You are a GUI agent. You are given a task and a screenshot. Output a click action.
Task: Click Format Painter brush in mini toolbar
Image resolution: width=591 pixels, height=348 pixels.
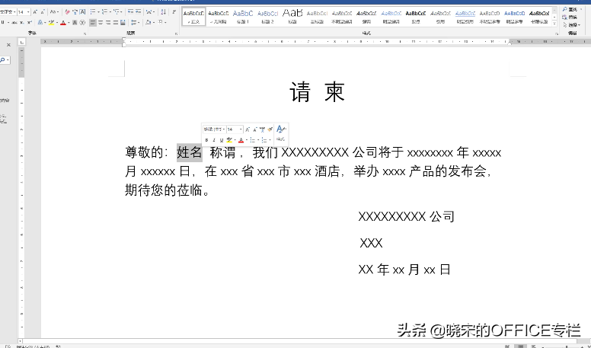[270, 129]
